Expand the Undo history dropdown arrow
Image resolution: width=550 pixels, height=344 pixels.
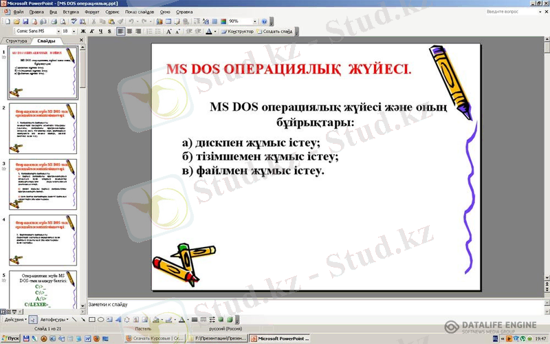[137, 21]
